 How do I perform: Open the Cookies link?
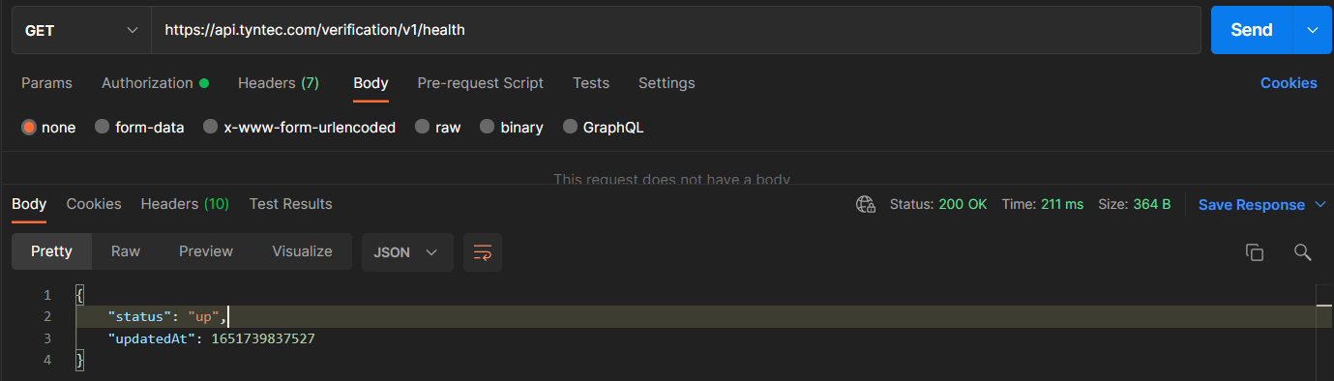(x=1289, y=83)
